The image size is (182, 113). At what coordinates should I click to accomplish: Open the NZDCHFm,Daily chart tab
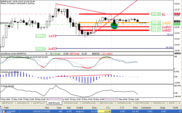click(x=142, y=103)
